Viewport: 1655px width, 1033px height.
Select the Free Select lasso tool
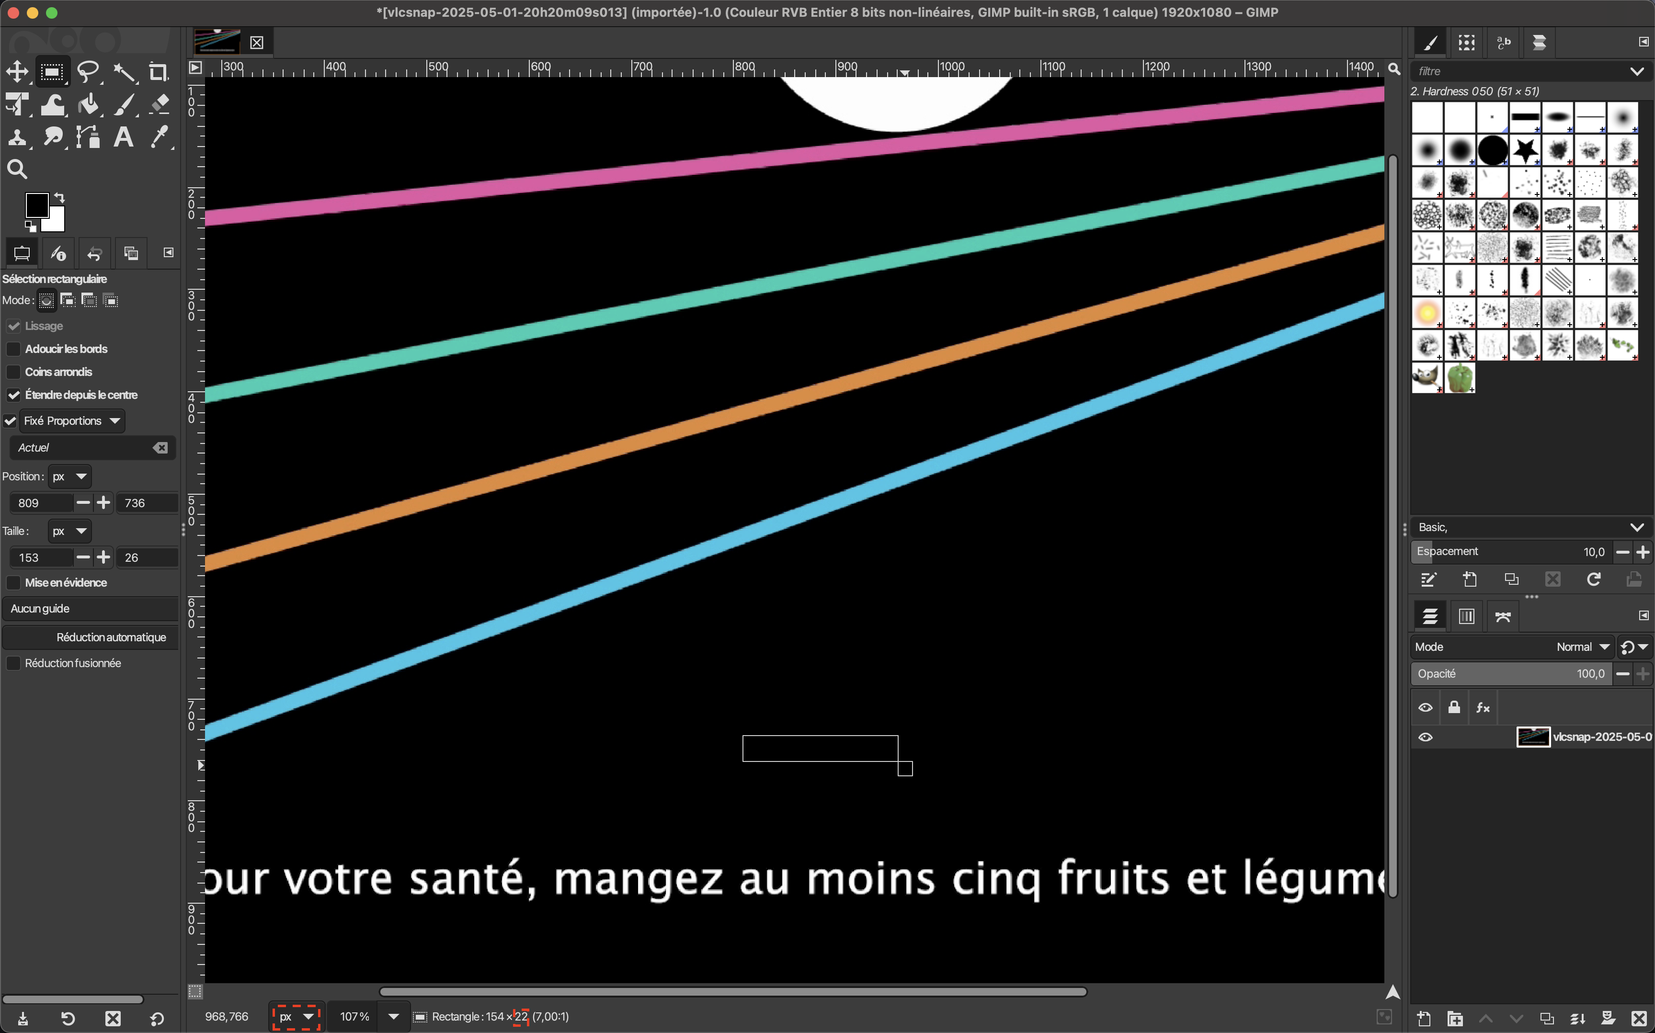(x=88, y=72)
